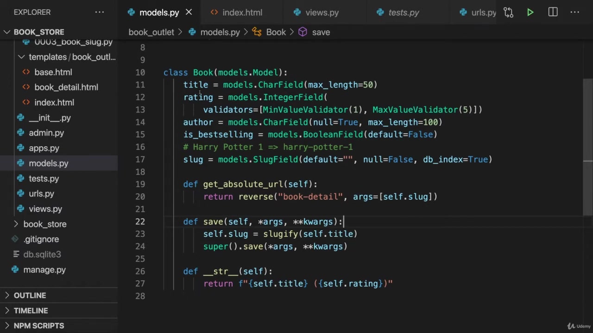Switch to the index.html tab
593x333 pixels.
tap(242, 12)
